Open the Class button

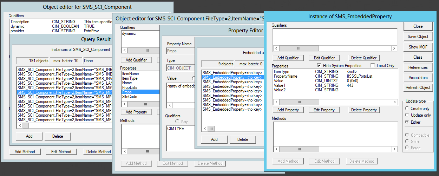click(x=418, y=57)
